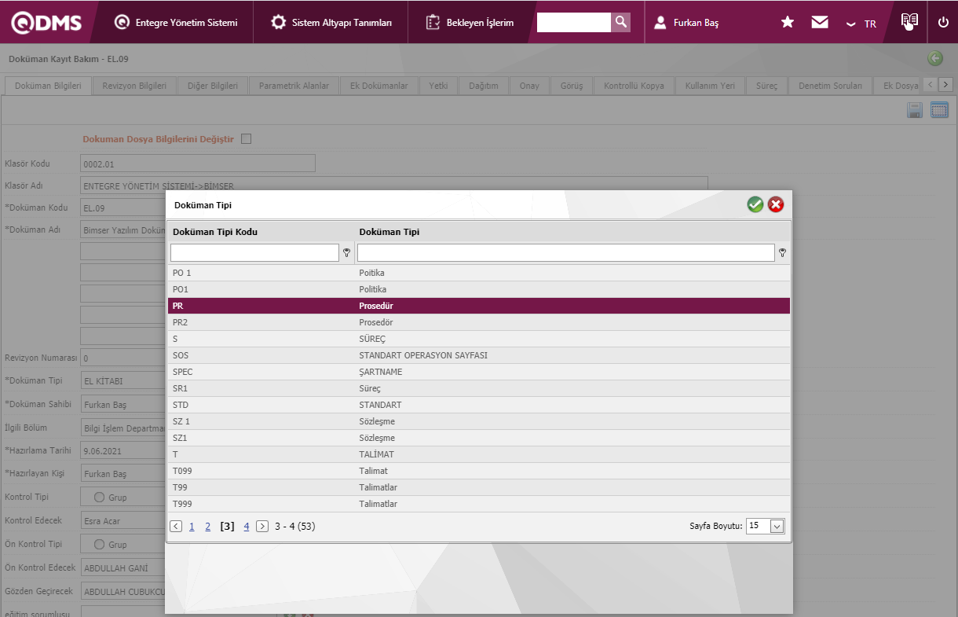Click the magnifier search button in header
This screenshot has height=617, width=958.
pos(620,22)
